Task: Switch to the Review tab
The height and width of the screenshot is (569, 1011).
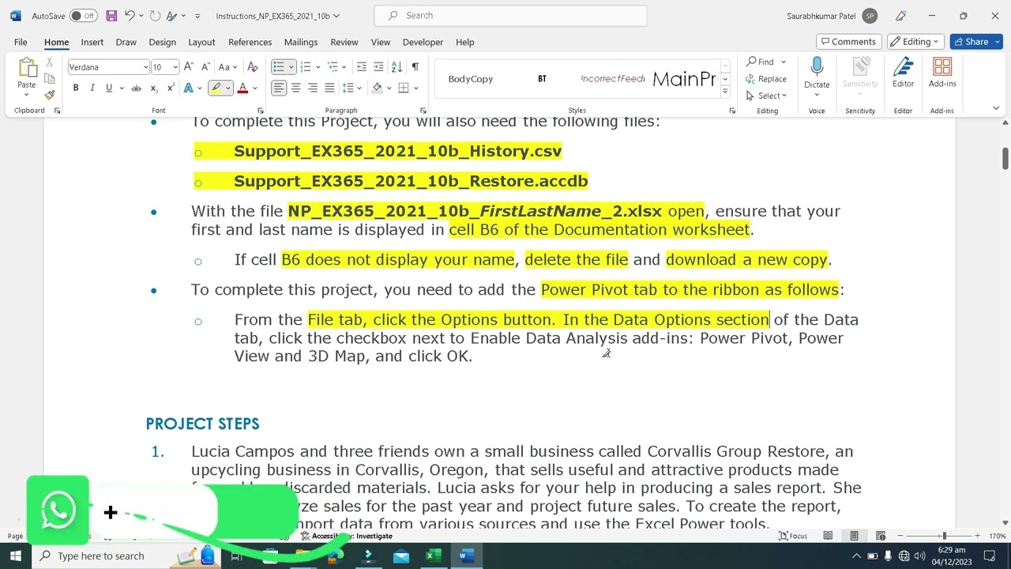Action: (x=344, y=42)
